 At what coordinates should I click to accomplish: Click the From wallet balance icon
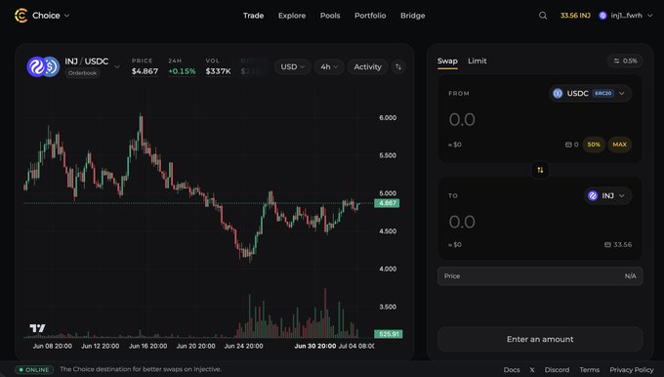pos(568,145)
